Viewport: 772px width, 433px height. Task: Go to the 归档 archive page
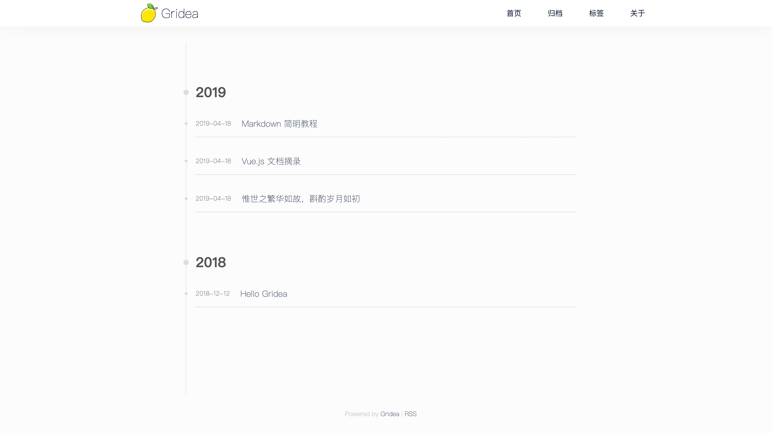[x=555, y=13]
